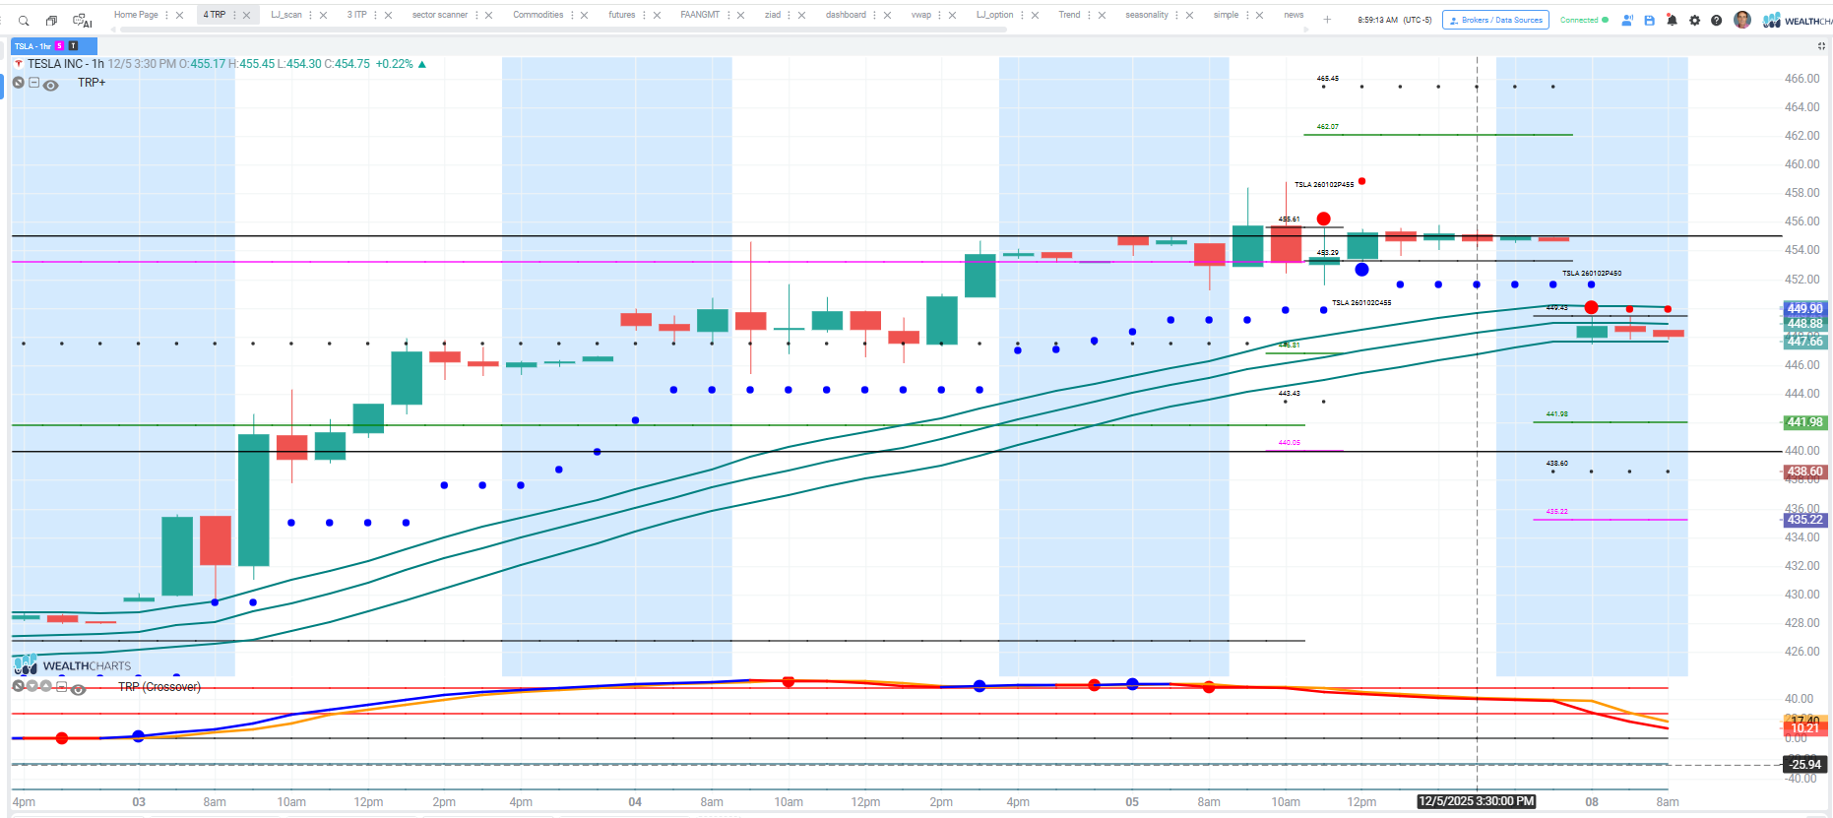
Task: Remove the TRP+ indicator via its circle-slash icon
Action: point(18,83)
